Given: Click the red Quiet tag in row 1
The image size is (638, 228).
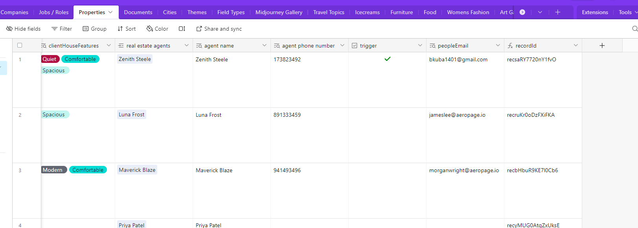Looking at the screenshot, I should point(50,59).
